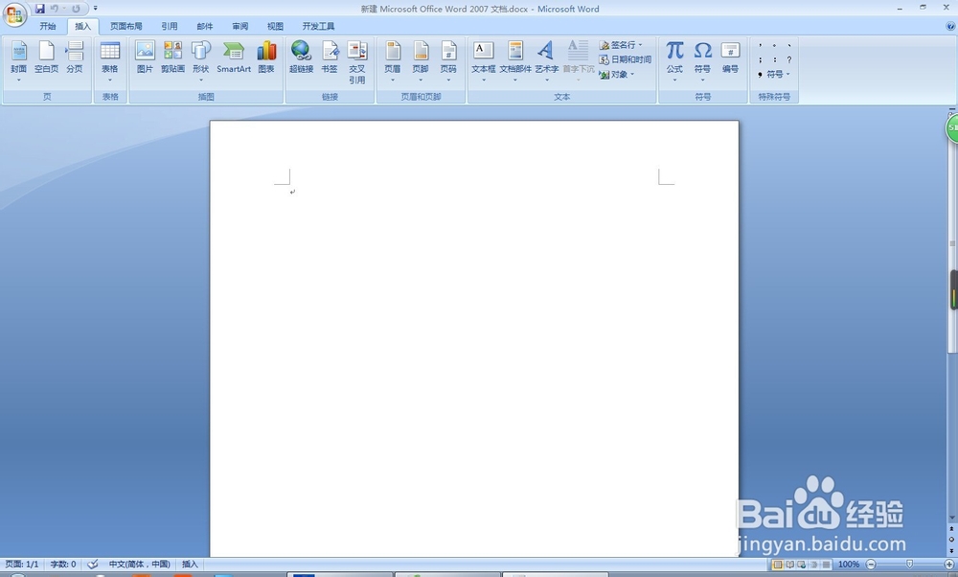This screenshot has width=958, height=577.
Task: Click the zoom out minus button
Action: coord(871,565)
